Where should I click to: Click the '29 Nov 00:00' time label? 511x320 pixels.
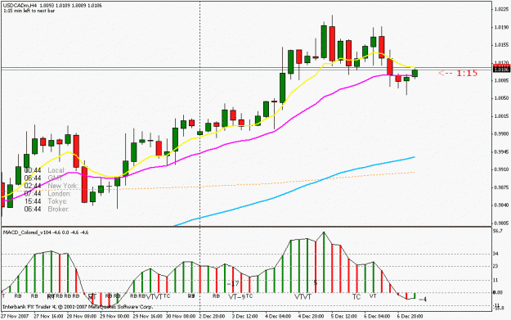tap(114, 317)
